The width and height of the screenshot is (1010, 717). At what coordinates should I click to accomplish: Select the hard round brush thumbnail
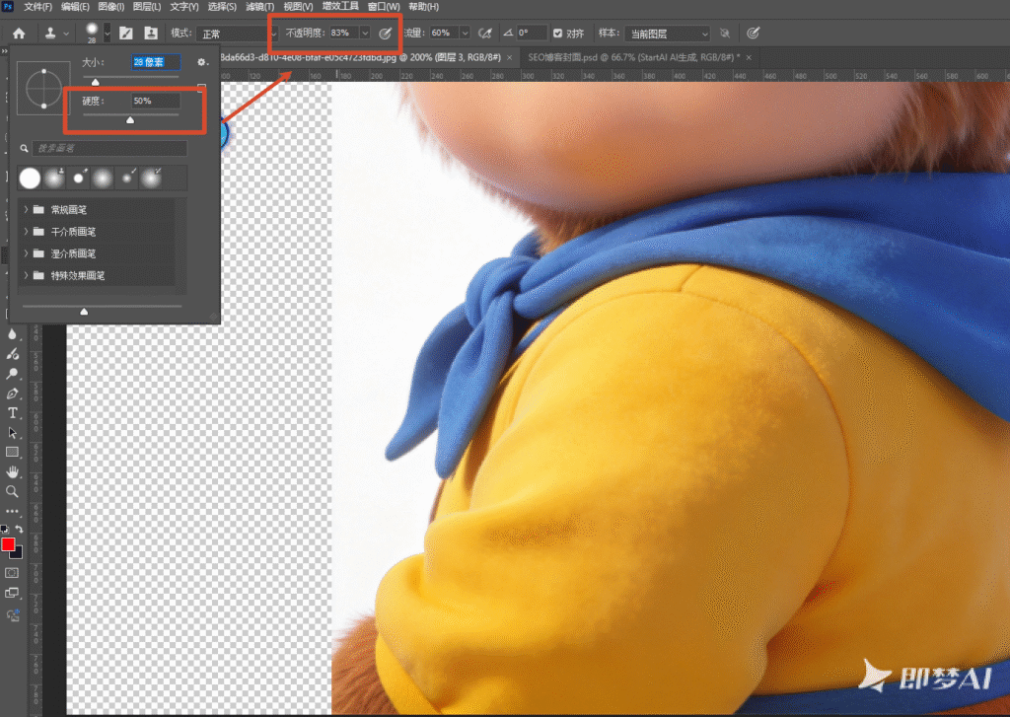[30, 178]
